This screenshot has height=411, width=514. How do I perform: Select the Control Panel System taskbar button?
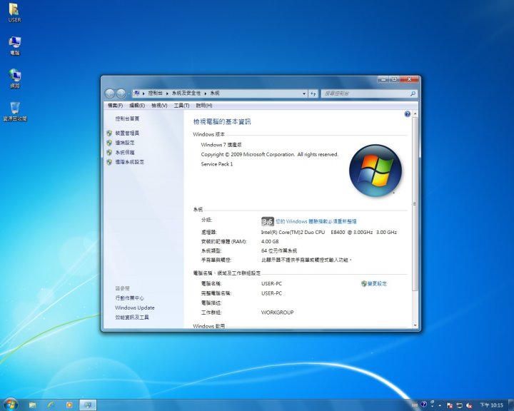pyautogui.click(x=88, y=405)
